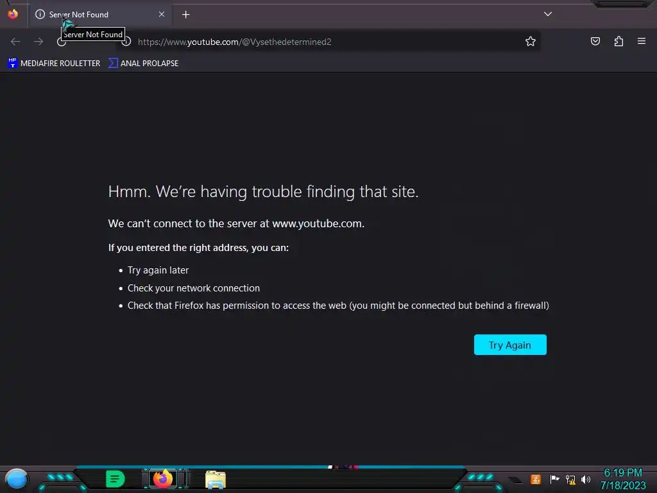The width and height of the screenshot is (657, 493).
Task: Open the green notes app in taskbar
Action: [x=115, y=479]
